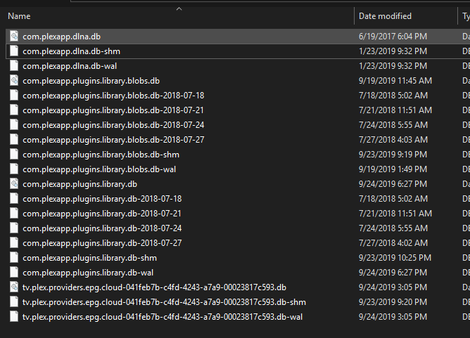
Task: Click the library.blobs.db database file icon
Action: point(14,81)
